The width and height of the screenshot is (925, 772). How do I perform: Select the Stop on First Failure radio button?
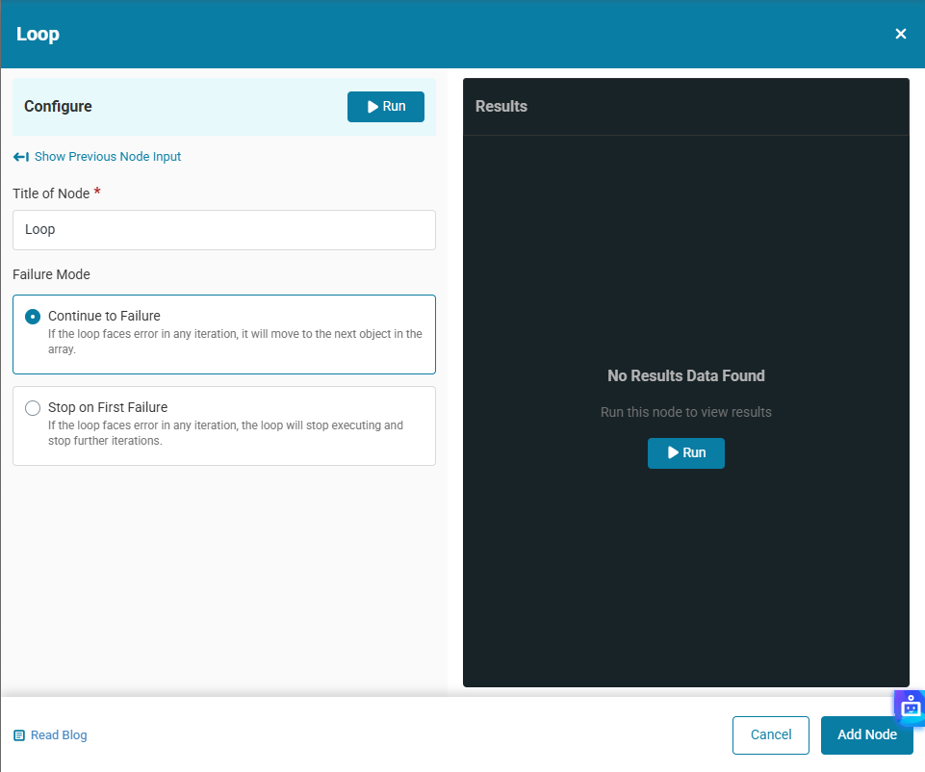33,408
